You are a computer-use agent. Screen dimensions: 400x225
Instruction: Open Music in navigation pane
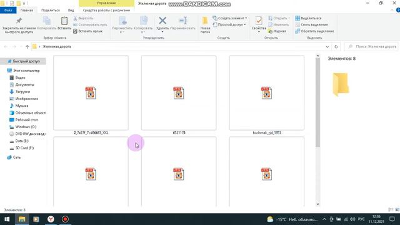[x=19, y=106]
